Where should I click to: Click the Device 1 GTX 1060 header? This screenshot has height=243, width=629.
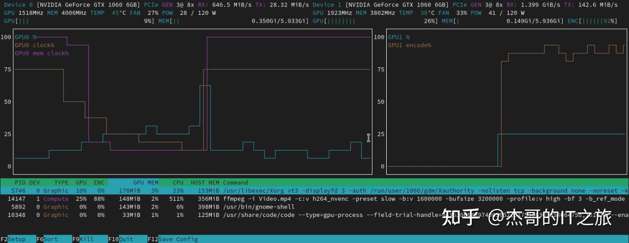pyautogui.click(x=381, y=5)
